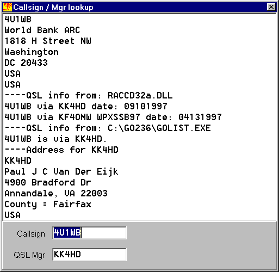Click the 4900 Bradford Dr line
The image size is (279, 272).
[x=48, y=183]
